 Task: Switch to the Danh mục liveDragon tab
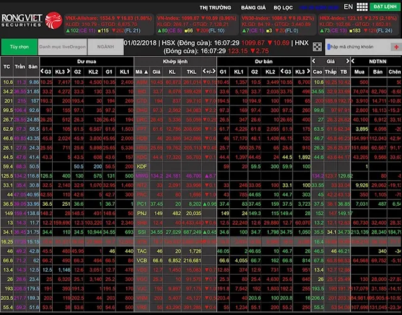pyautogui.click(x=60, y=46)
